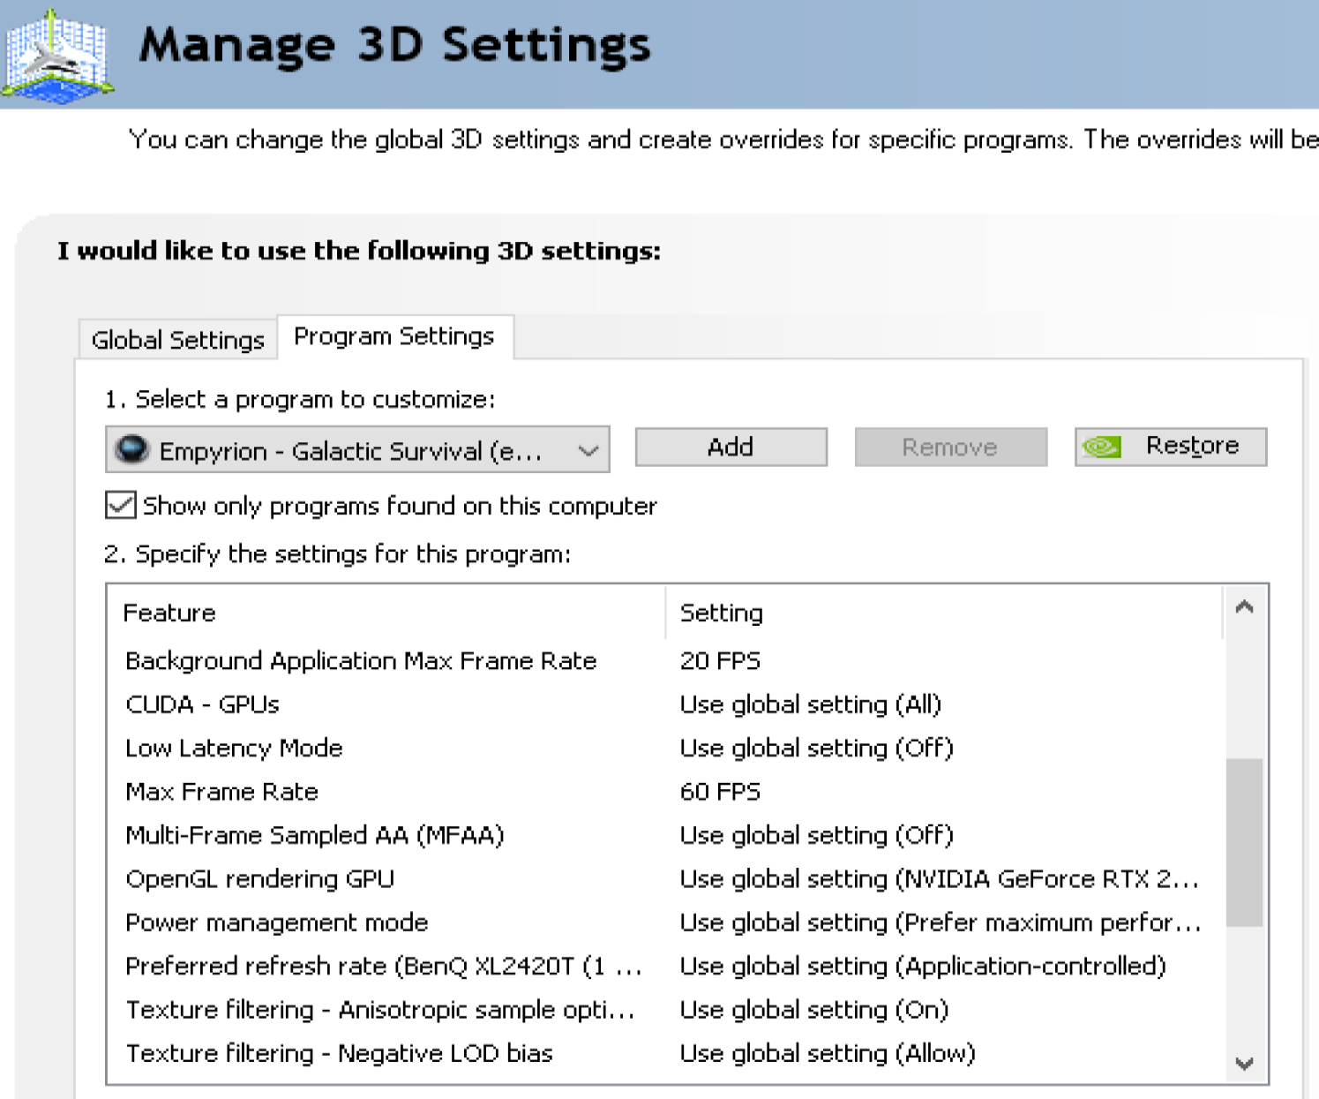Open the Max Frame Rate 60 FPS setting

[720, 792]
